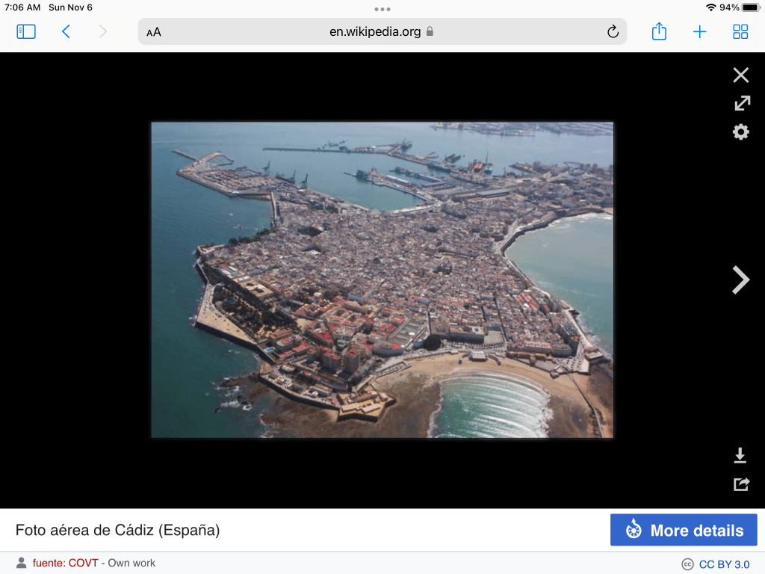Open media viewer settings gear
The image size is (765, 574).
click(x=740, y=132)
